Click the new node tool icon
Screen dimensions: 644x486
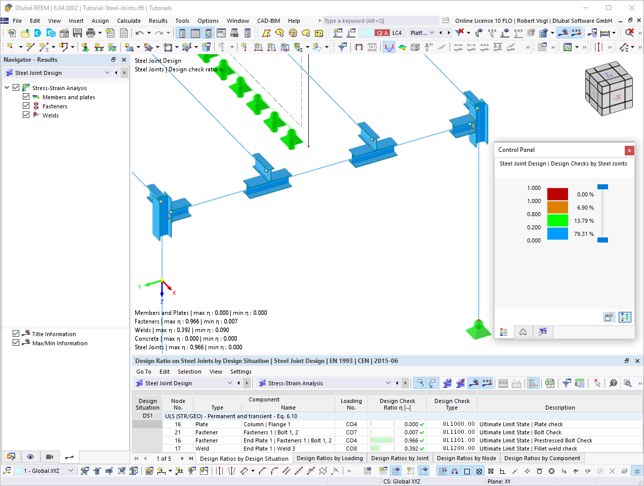click(10, 47)
